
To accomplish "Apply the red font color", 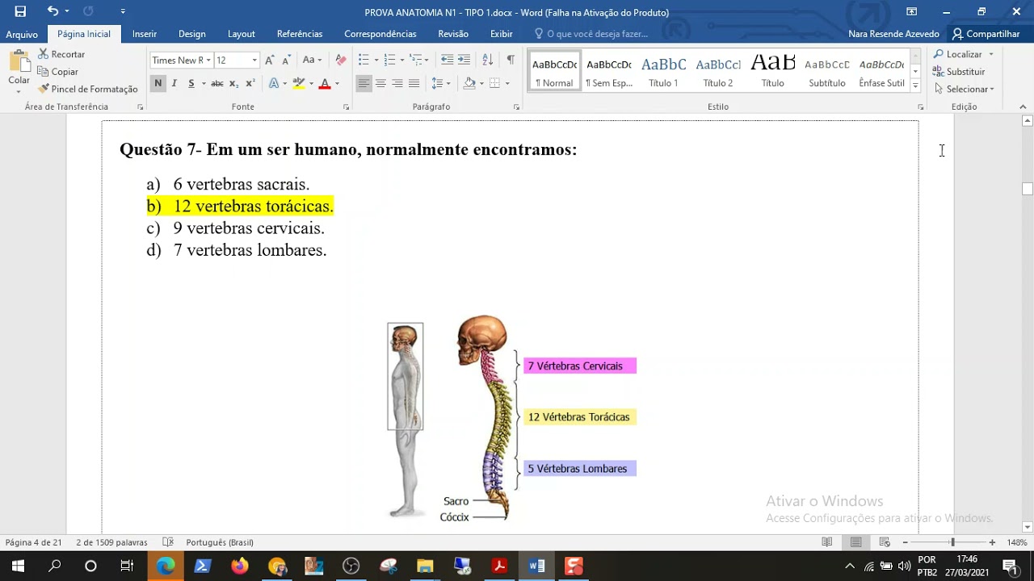I will point(325,83).
